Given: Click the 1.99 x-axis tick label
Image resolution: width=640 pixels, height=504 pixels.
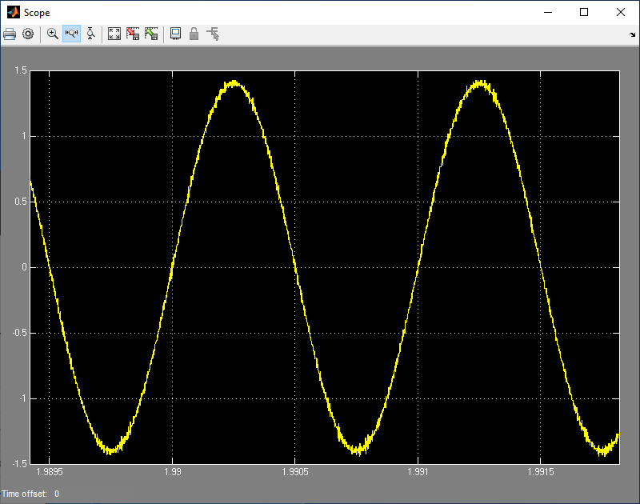Looking at the screenshot, I should [172, 474].
